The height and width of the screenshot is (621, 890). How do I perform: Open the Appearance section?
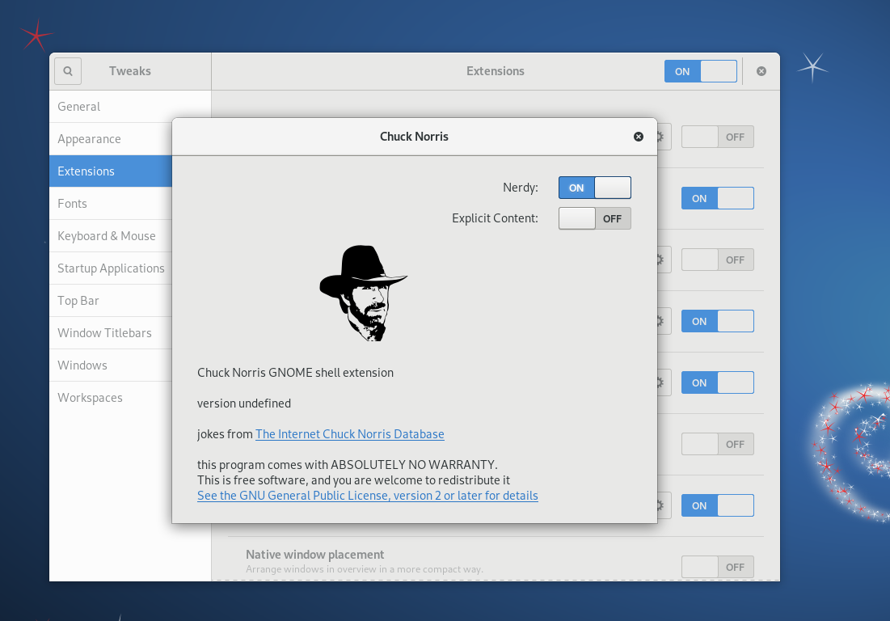pos(111,139)
